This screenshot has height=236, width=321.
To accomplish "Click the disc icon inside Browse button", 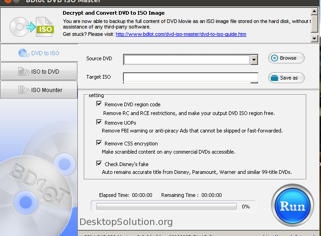I will pos(274,58).
